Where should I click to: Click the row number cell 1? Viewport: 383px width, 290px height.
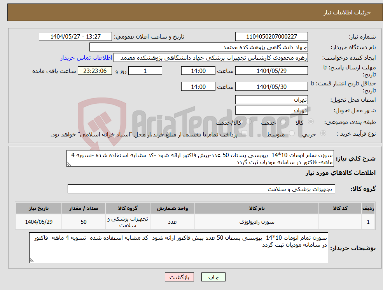[x=368, y=222]
